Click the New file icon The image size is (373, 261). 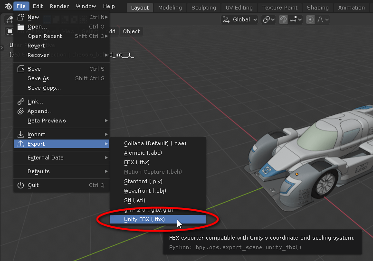point(21,17)
